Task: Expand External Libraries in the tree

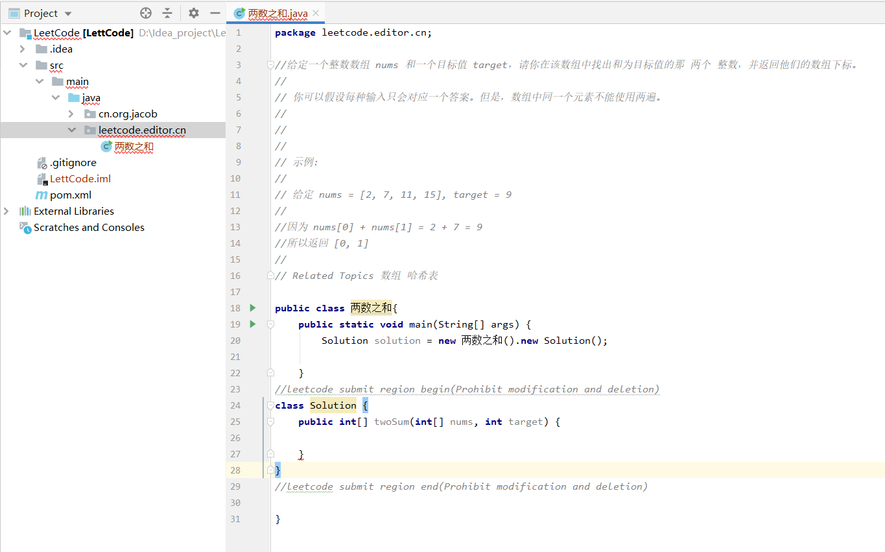Action: (6, 211)
